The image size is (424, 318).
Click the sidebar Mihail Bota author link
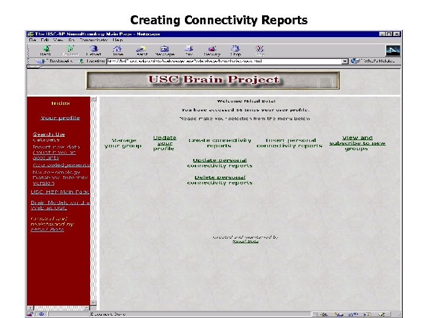point(47,229)
